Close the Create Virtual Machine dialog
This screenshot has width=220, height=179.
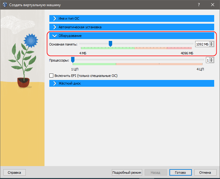coord(213,5)
